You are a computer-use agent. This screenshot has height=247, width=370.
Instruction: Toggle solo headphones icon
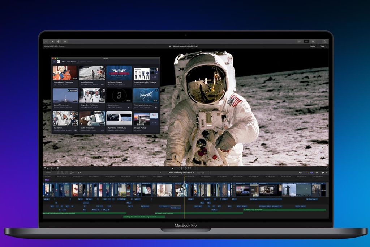[x=307, y=173]
